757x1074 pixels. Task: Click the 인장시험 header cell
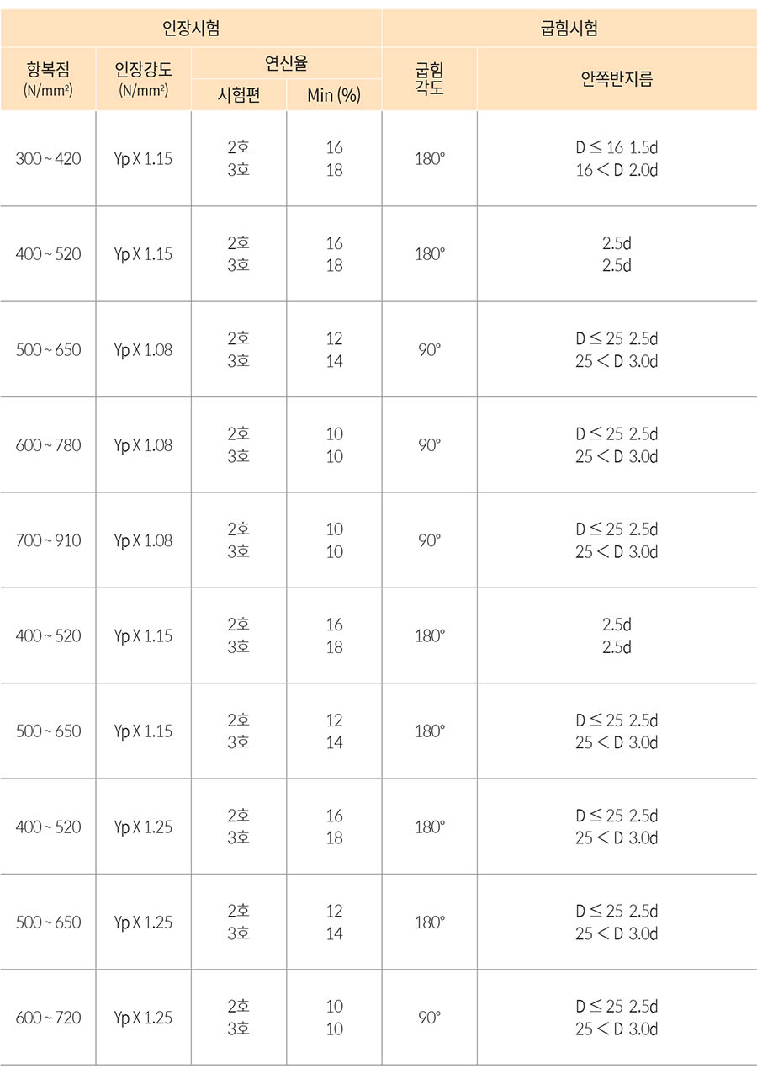coord(191,29)
